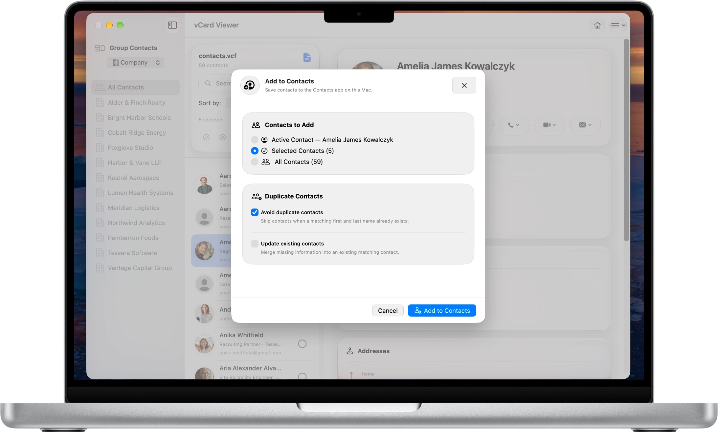The height and width of the screenshot is (432, 718).
Task: Click the deselect-all X circle icon
Action: coord(223,137)
